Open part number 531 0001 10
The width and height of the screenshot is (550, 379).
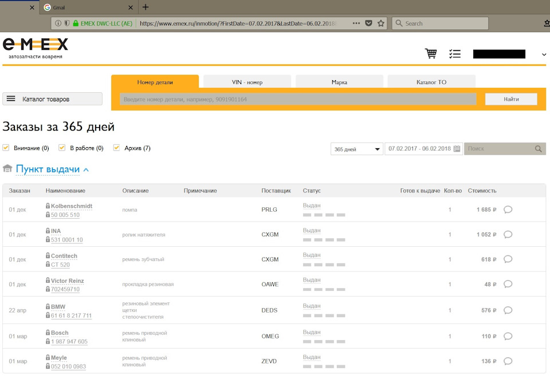tap(67, 239)
